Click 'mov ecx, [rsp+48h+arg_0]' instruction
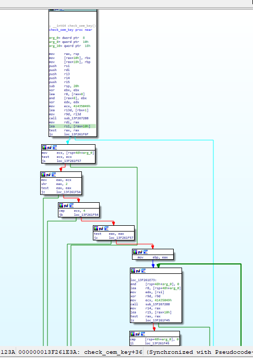The image size is (253, 358). click(68, 153)
